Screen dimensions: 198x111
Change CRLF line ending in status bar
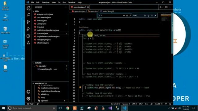(141, 104)
